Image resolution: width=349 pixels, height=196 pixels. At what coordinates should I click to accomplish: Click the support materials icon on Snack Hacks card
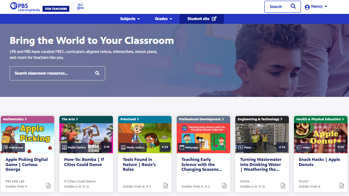point(341,186)
